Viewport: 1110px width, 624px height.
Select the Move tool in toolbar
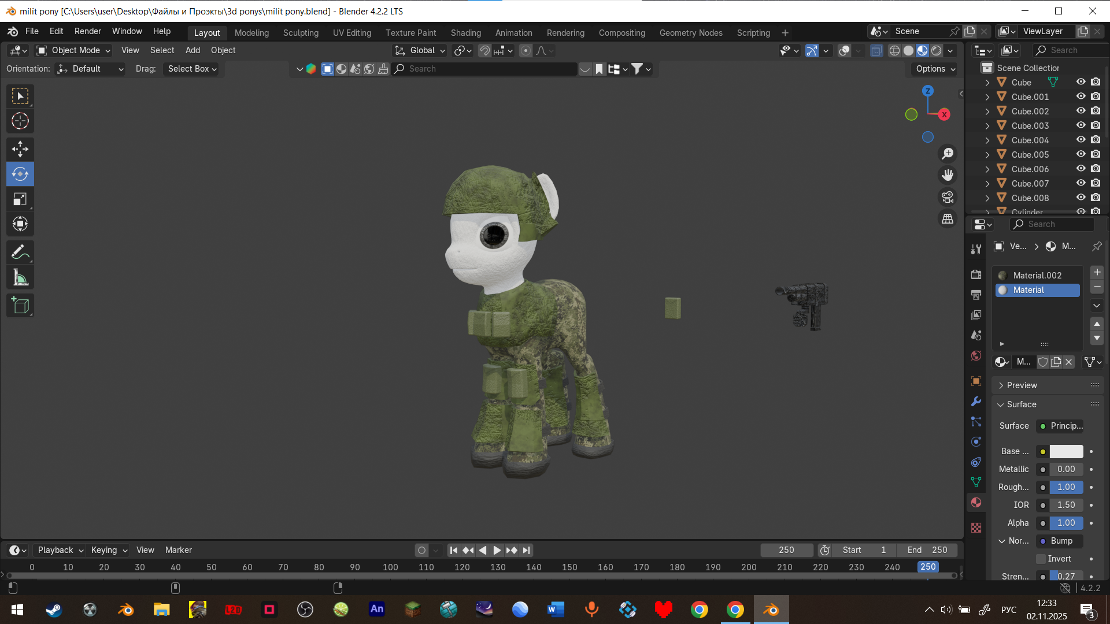[x=20, y=149]
